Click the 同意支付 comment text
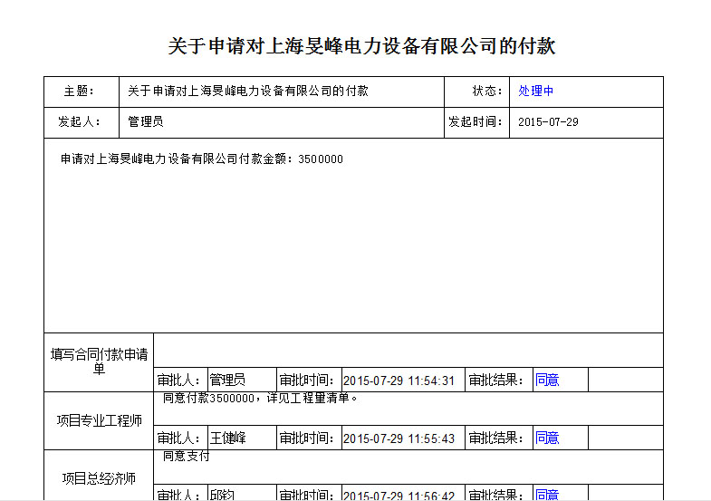 pos(186,457)
